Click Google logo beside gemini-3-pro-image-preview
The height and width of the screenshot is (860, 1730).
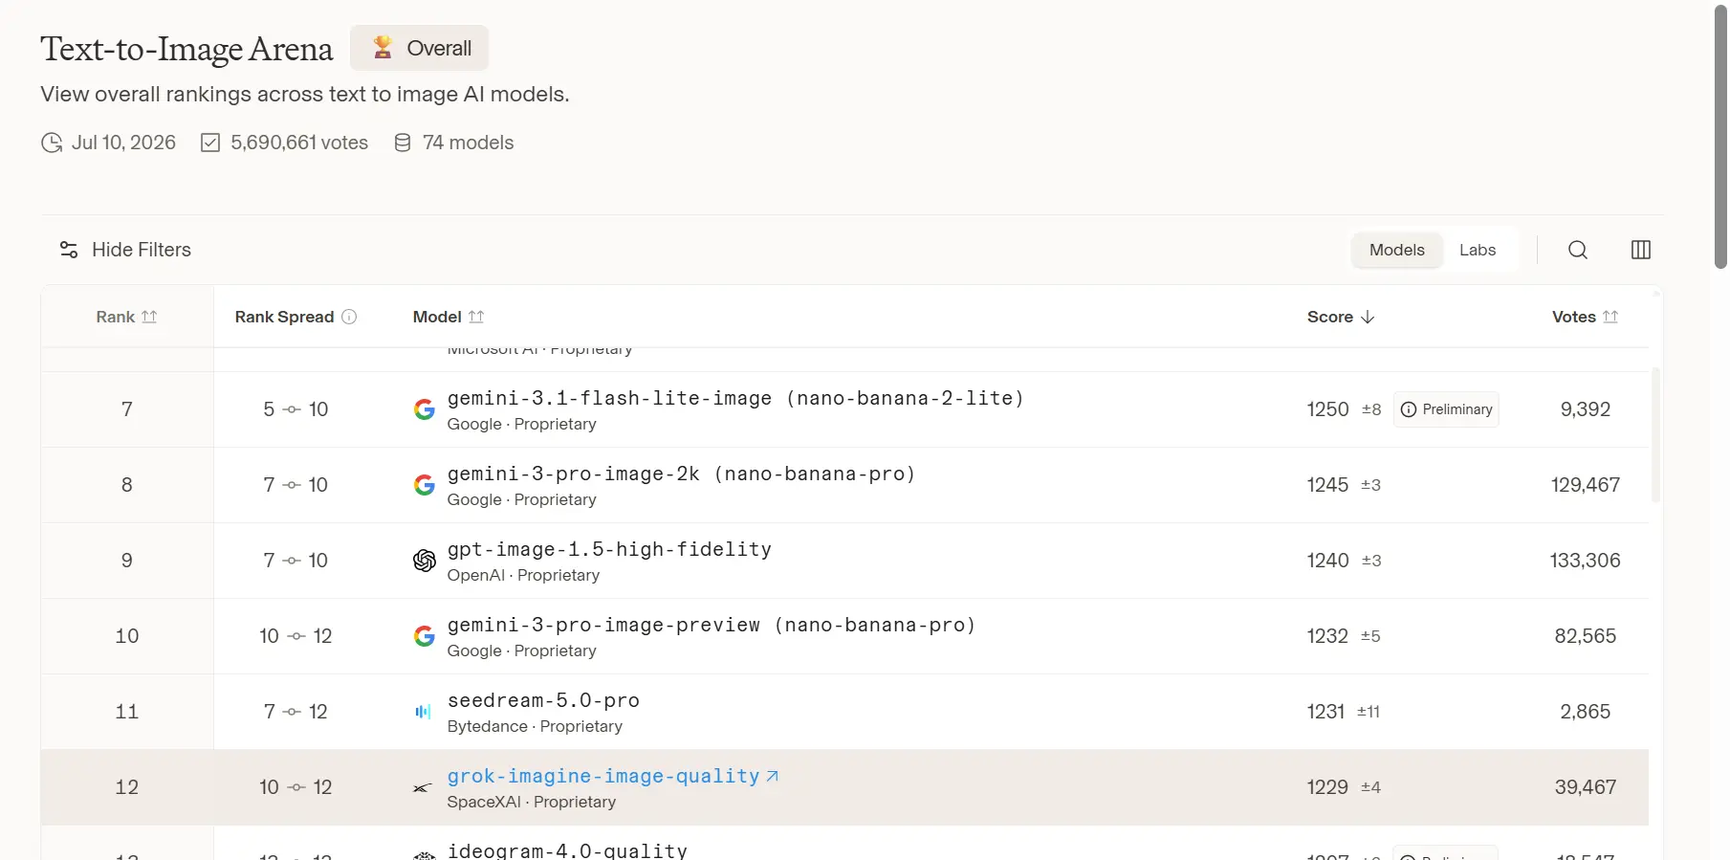point(424,636)
